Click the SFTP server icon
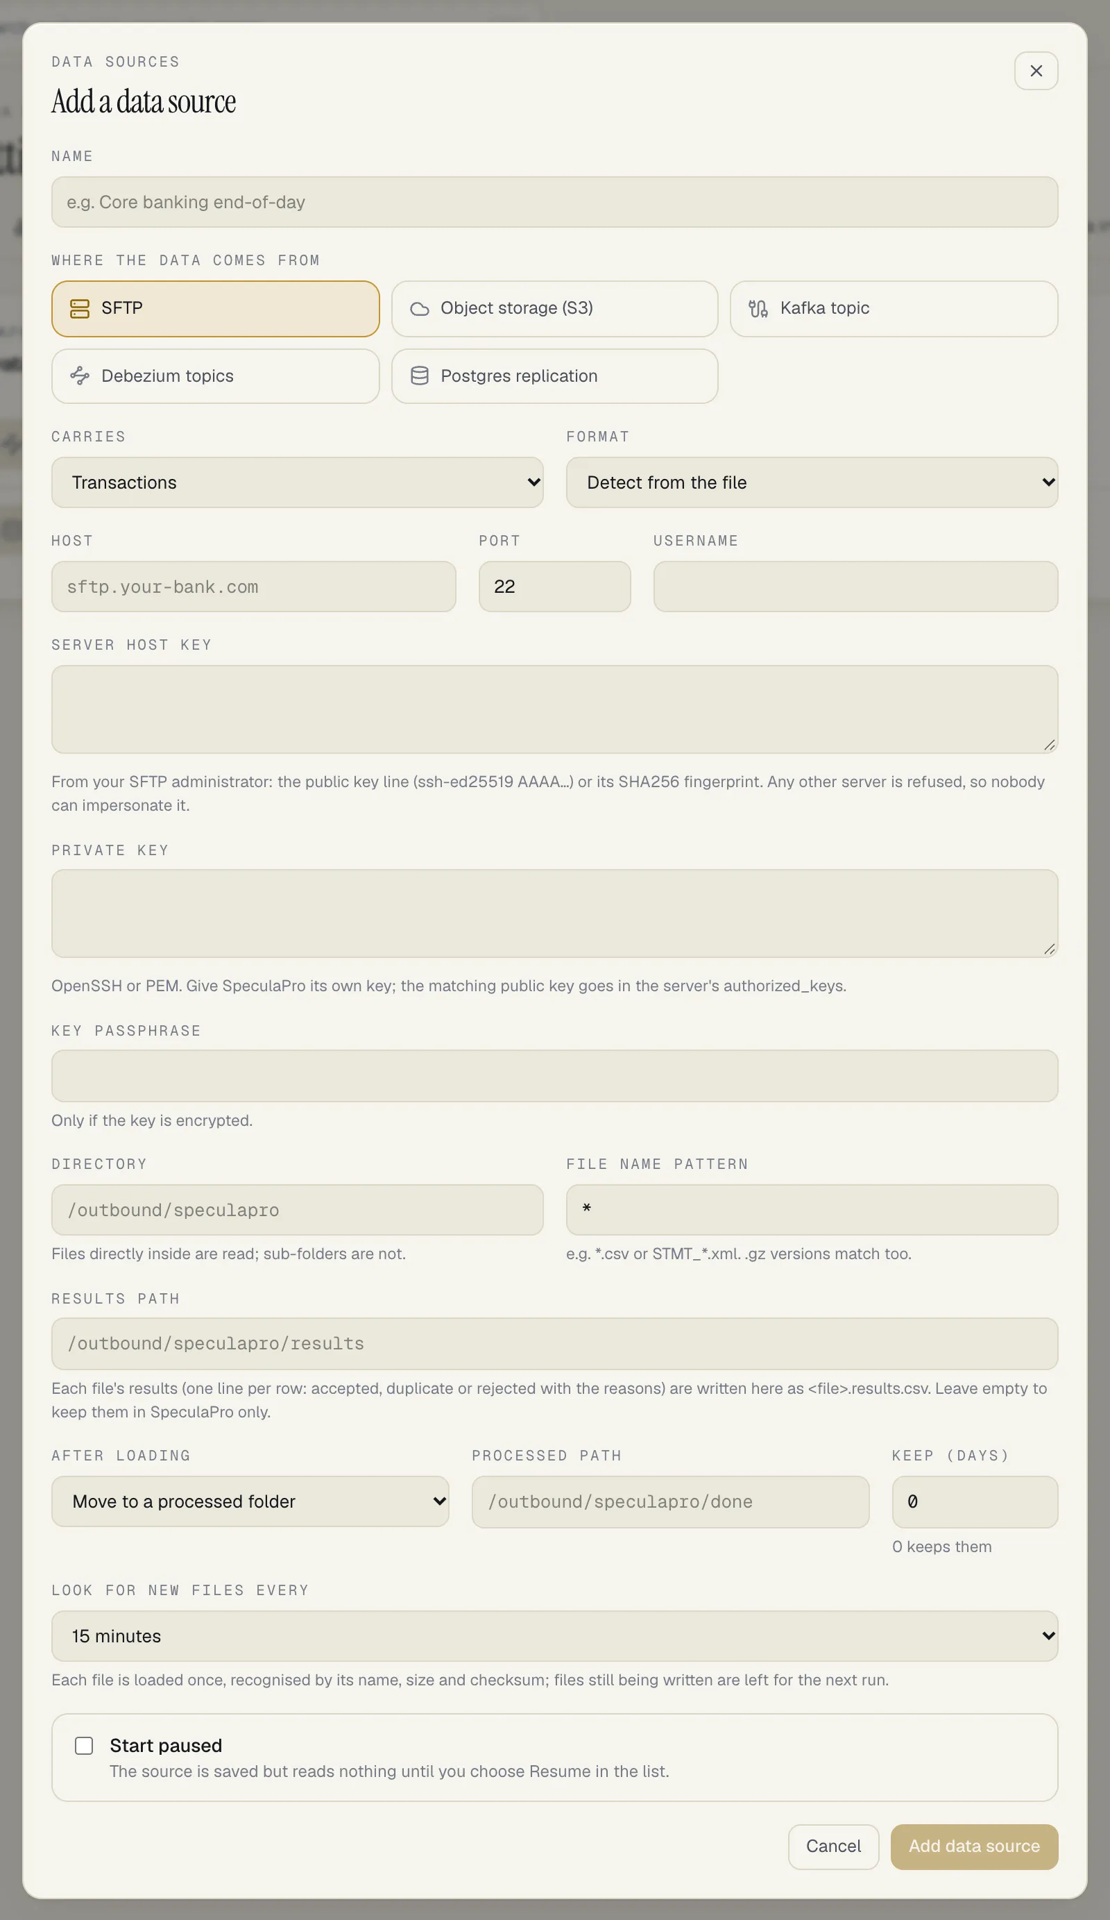The height and width of the screenshot is (1920, 1110). pos(80,309)
